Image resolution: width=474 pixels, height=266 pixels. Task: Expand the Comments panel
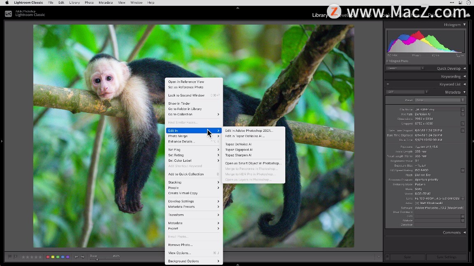click(x=465, y=232)
